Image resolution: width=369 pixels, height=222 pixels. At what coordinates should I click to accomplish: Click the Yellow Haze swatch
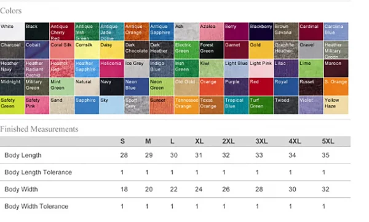point(336,105)
